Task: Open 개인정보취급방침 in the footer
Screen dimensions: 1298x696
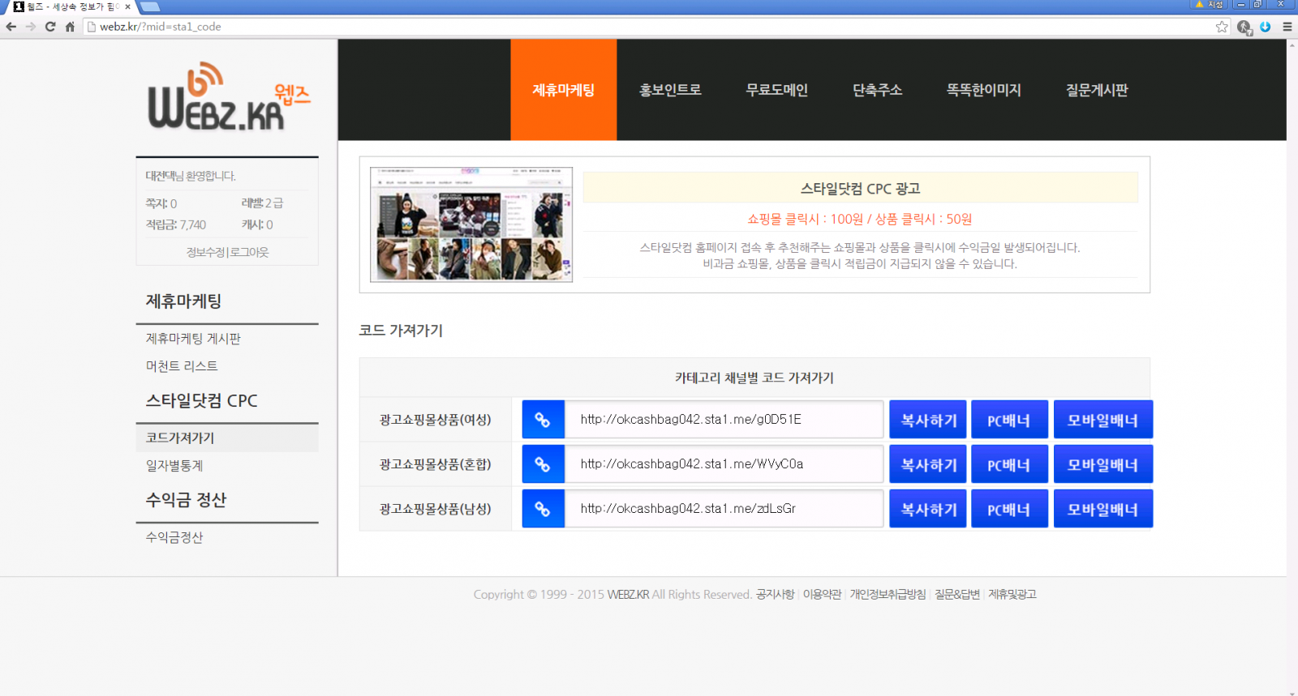Action: [888, 595]
